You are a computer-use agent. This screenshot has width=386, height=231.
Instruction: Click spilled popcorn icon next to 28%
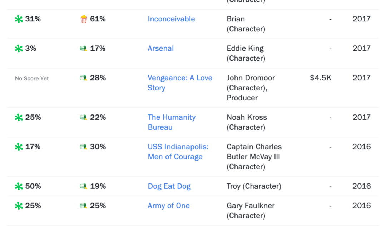click(83, 78)
